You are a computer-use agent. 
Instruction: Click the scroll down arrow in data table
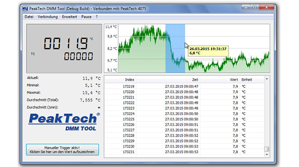(267, 155)
